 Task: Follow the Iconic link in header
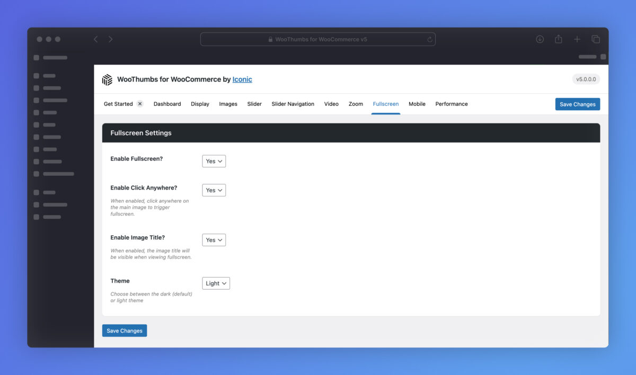[242, 79]
